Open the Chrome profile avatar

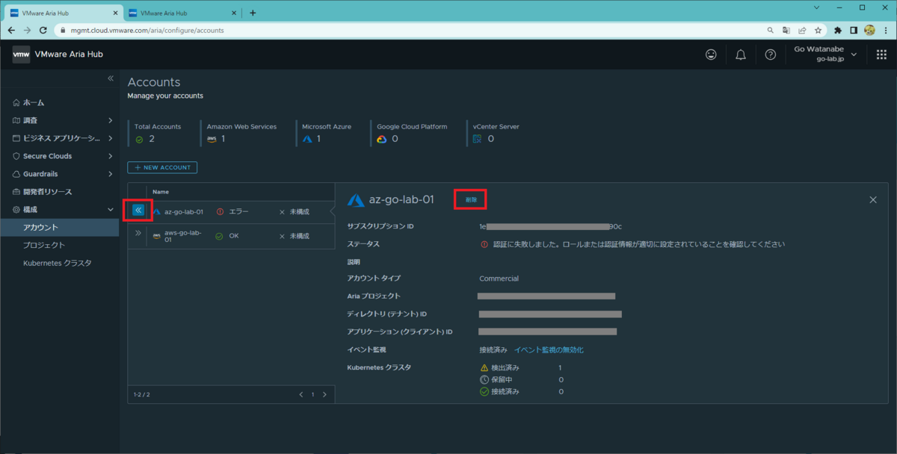869,31
